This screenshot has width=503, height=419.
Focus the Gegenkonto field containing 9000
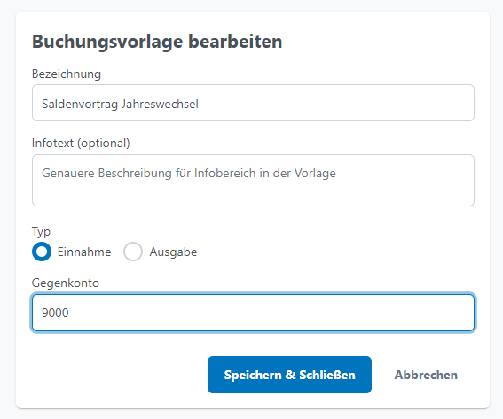(253, 313)
